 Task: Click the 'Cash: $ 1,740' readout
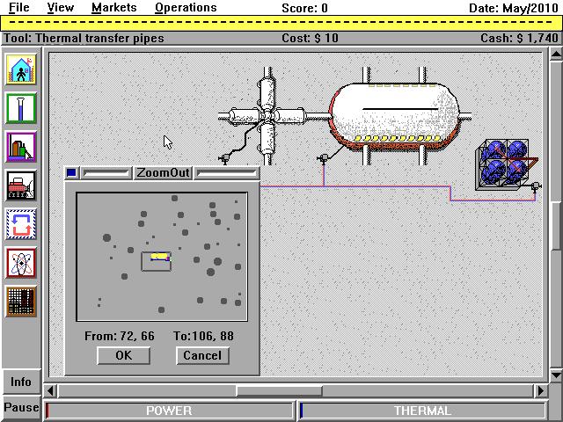(519, 38)
